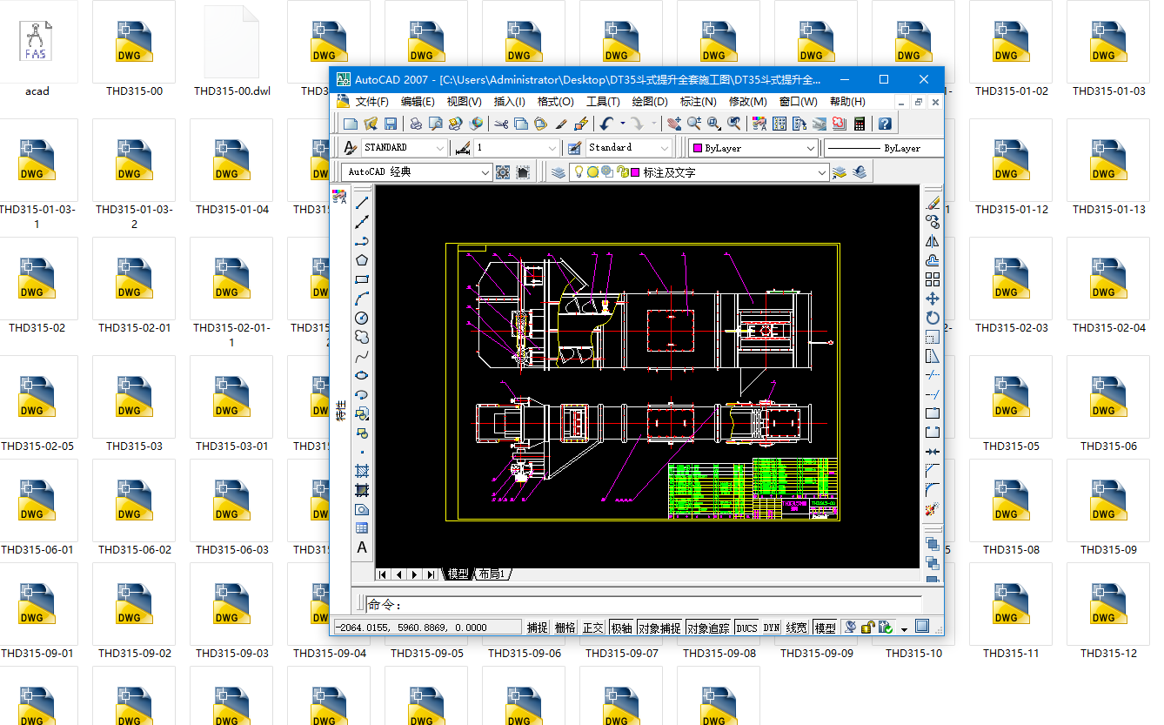
Task: Select the Revision Cloud tool
Action: [362, 337]
